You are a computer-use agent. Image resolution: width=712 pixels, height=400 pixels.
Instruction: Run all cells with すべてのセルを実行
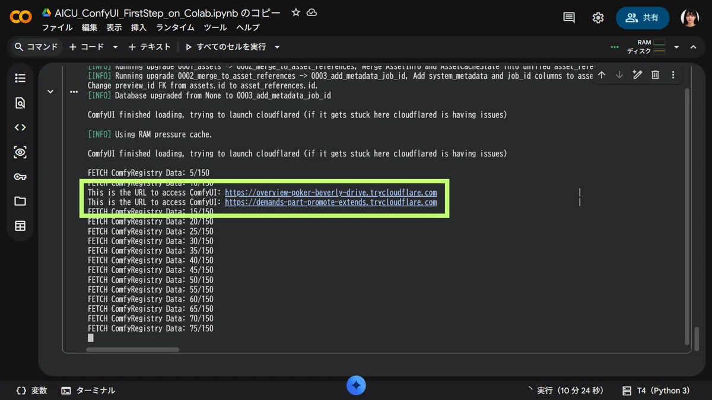pos(225,47)
